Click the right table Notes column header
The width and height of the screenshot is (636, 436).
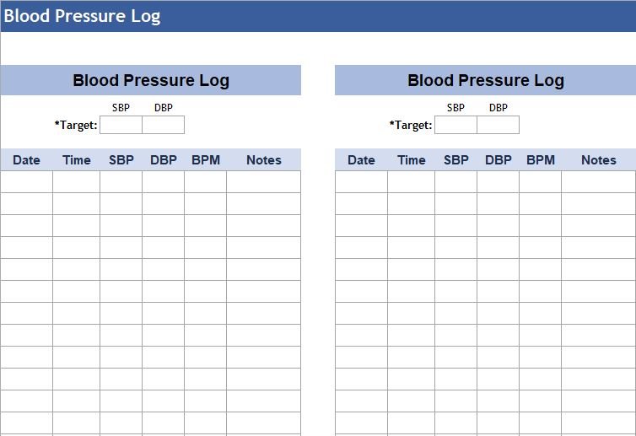tap(599, 159)
